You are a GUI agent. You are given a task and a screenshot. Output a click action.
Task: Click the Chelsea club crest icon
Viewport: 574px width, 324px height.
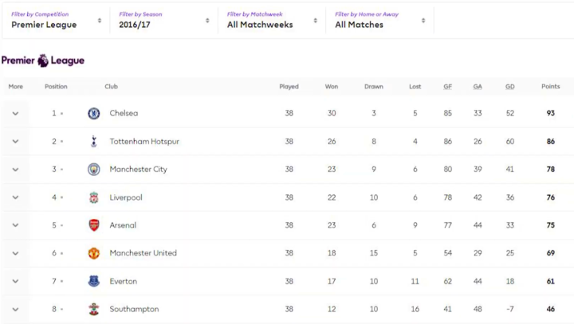coord(94,113)
